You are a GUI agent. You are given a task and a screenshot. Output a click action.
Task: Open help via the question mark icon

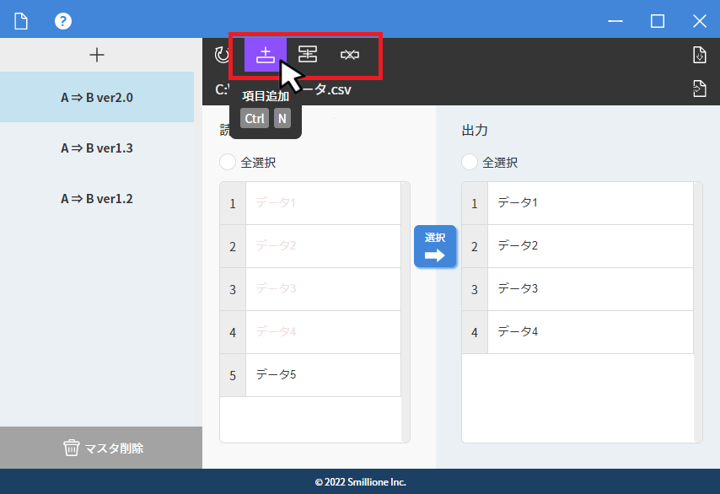coord(62,21)
